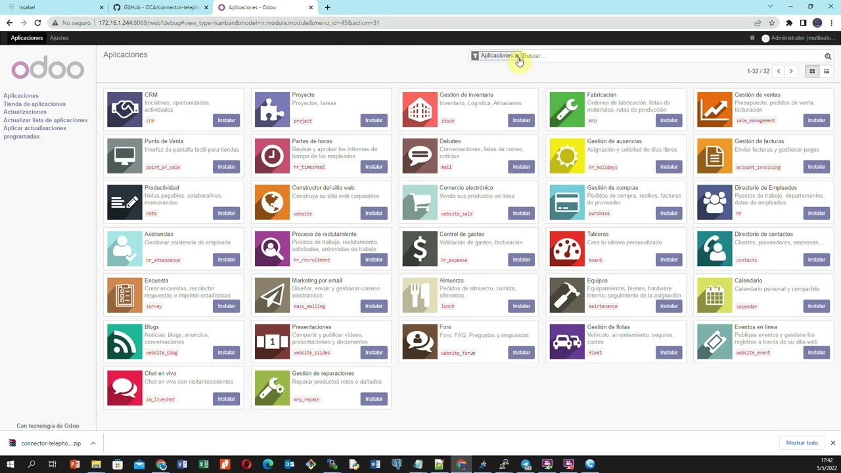Click the Odoo logo
The image size is (841, 473).
[x=48, y=69]
